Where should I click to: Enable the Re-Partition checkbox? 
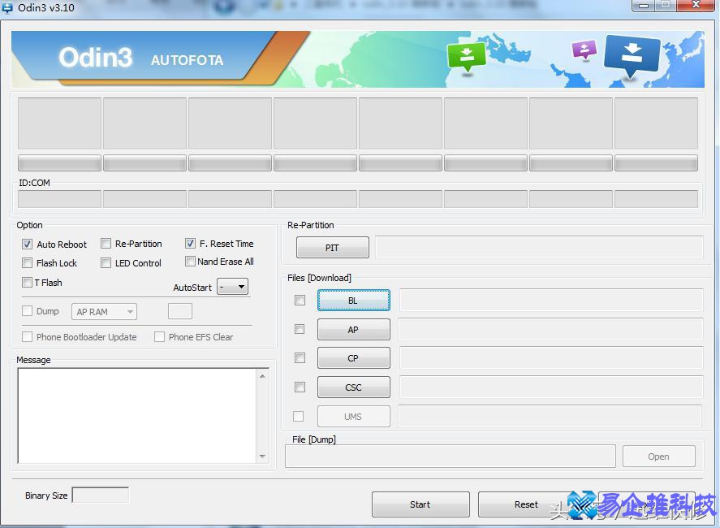(106, 244)
